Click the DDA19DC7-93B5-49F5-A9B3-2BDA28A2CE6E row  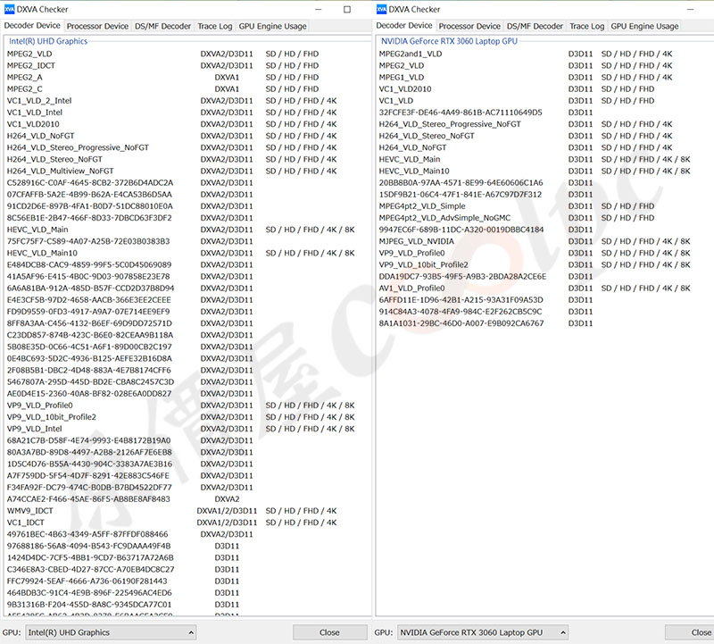click(486, 277)
